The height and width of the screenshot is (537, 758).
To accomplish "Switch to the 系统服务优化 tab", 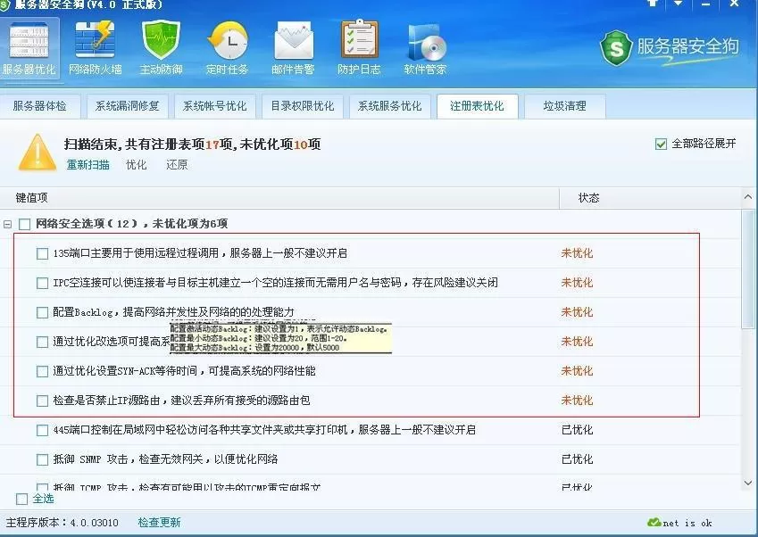I will click(389, 106).
